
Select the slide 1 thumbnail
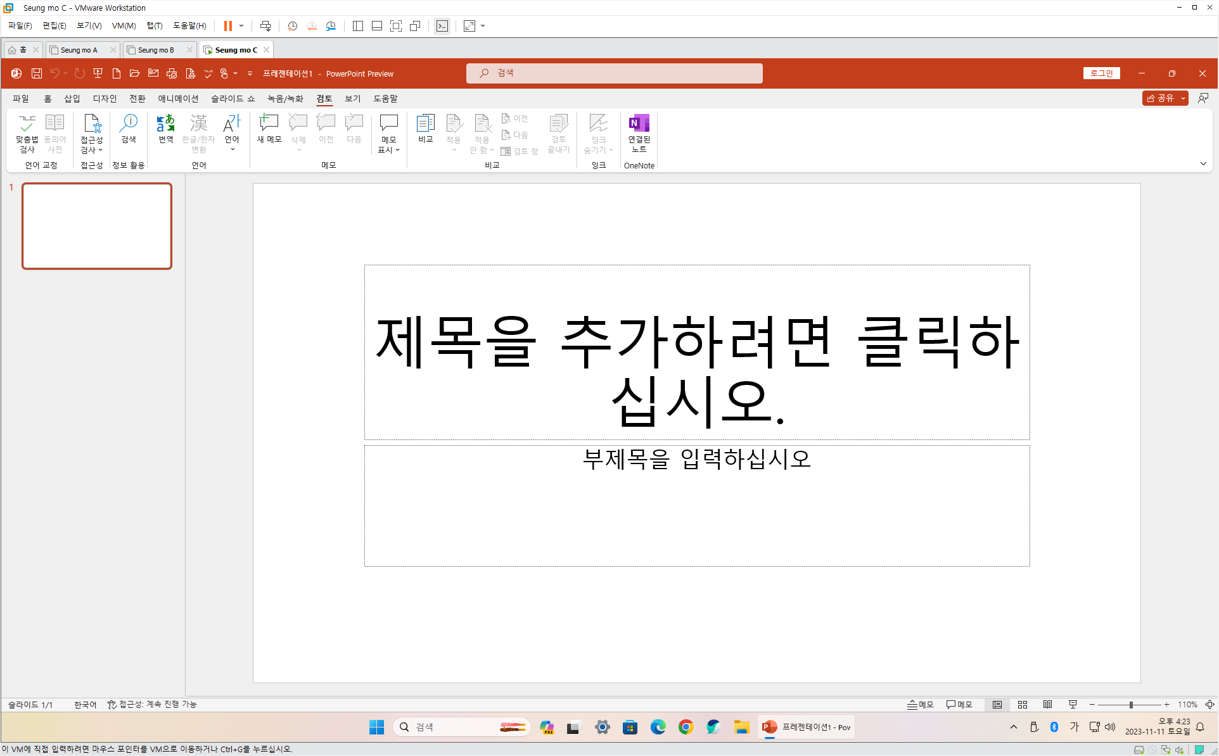tap(97, 226)
